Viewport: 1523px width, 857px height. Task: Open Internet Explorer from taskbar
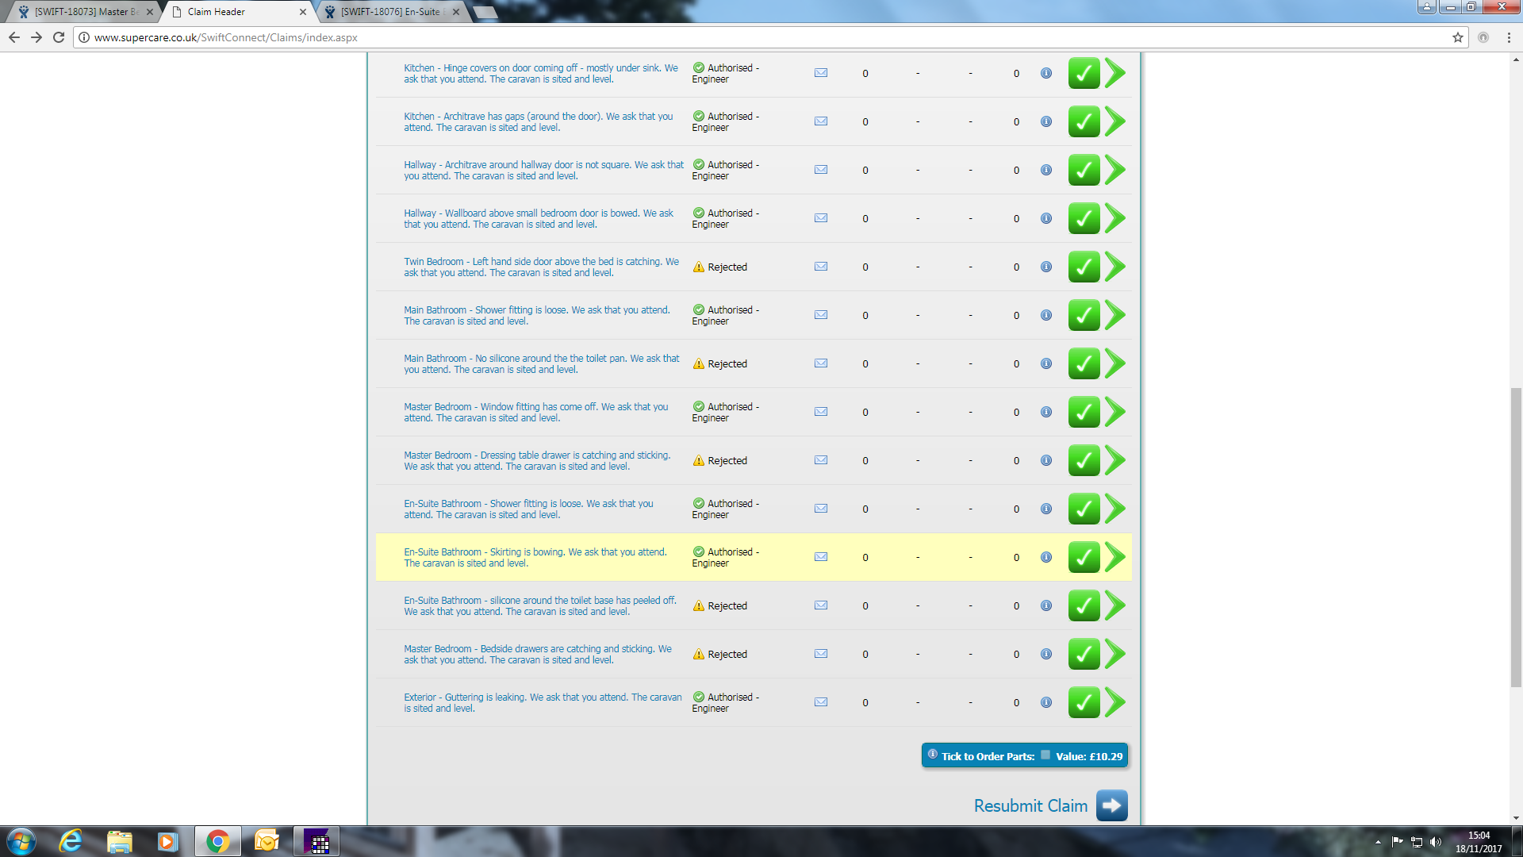71,841
